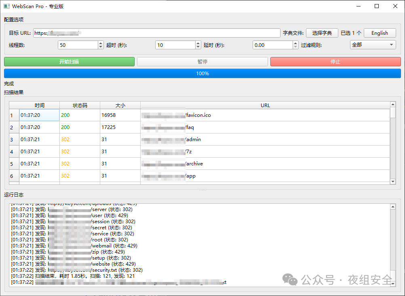The width and height of the screenshot is (405, 296).
Task: Sort results by the URL column header
Action: [265, 105]
